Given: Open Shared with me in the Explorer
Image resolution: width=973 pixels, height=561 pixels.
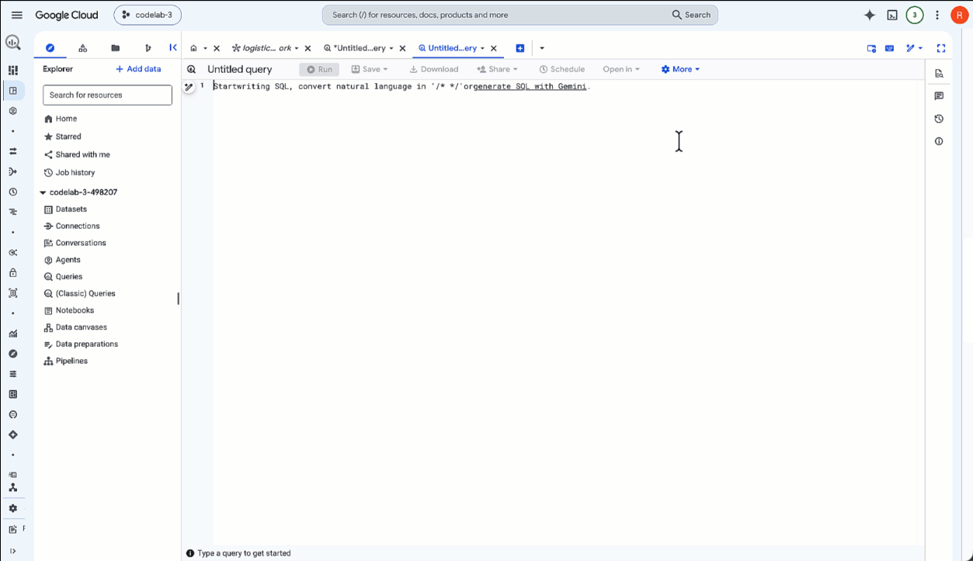Looking at the screenshot, I should coord(77,154).
